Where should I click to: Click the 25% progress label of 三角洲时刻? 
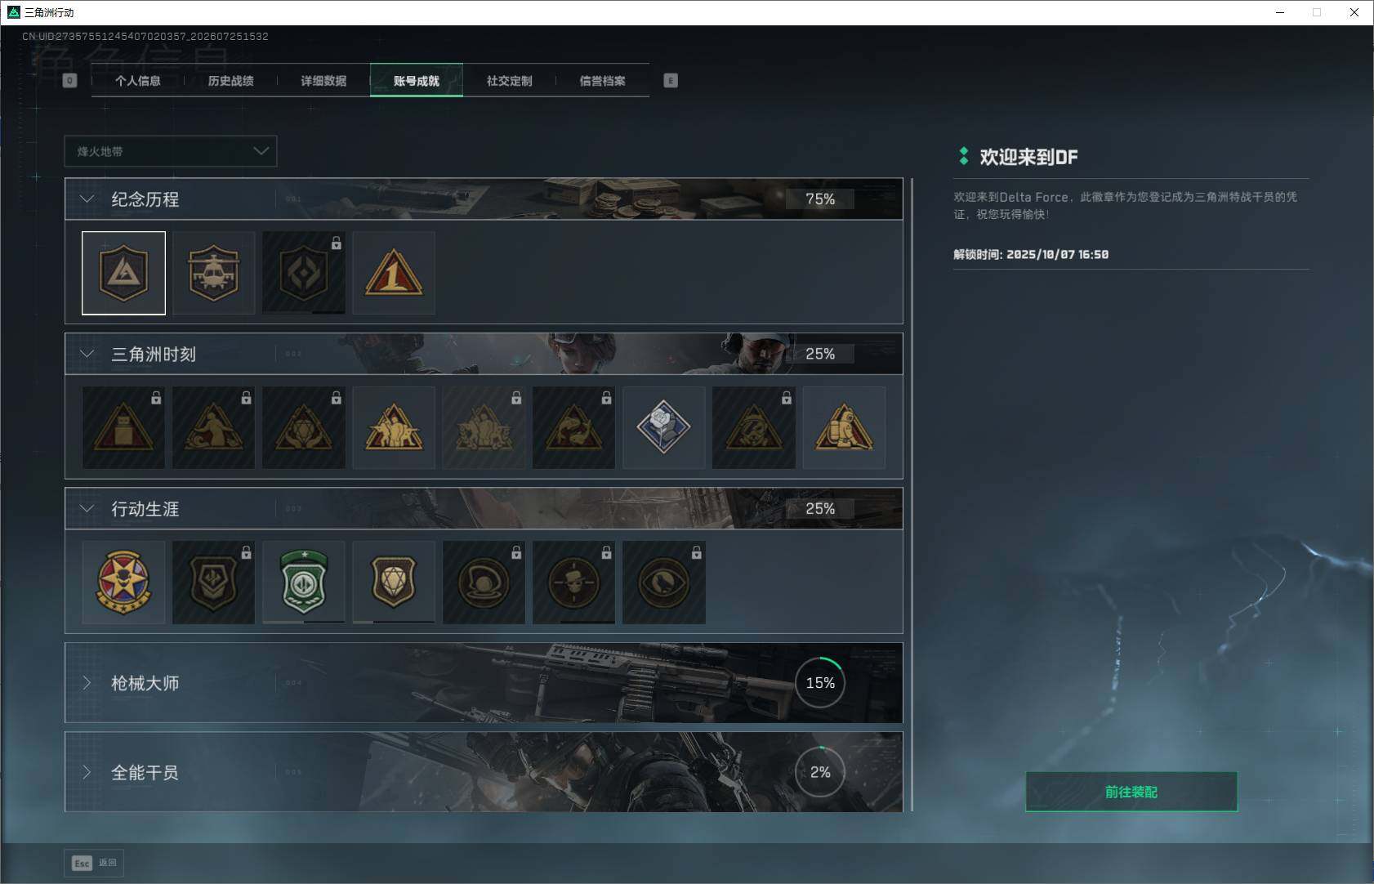pos(820,354)
